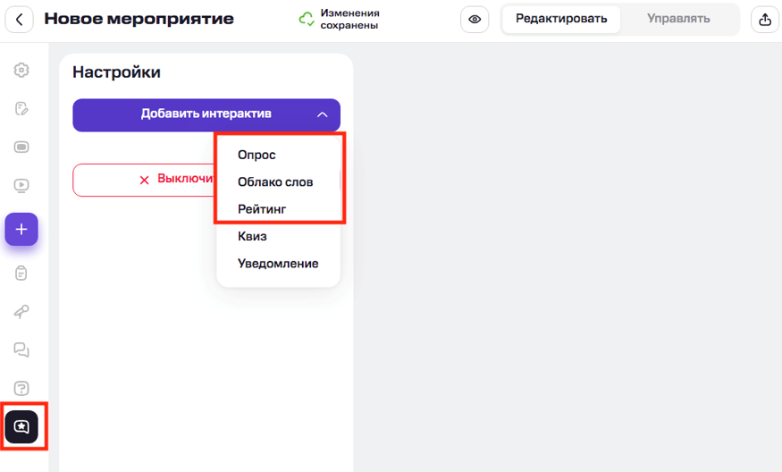Switch to the Управлять mode

[678, 19]
